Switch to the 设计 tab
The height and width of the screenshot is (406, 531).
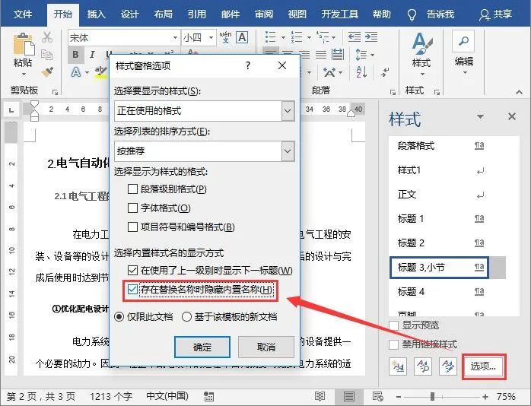pyautogui.click(x=129, y=14)
